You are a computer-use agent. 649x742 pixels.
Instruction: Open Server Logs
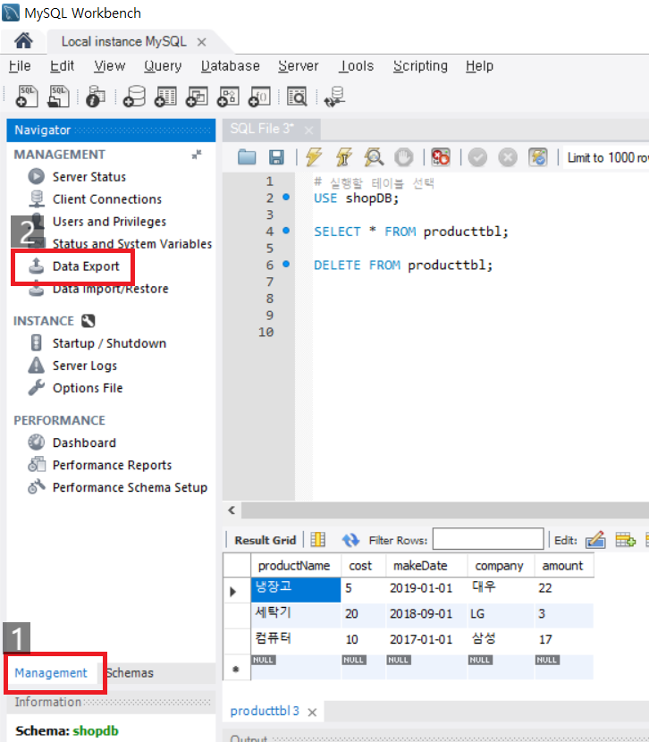pos(85,366)
